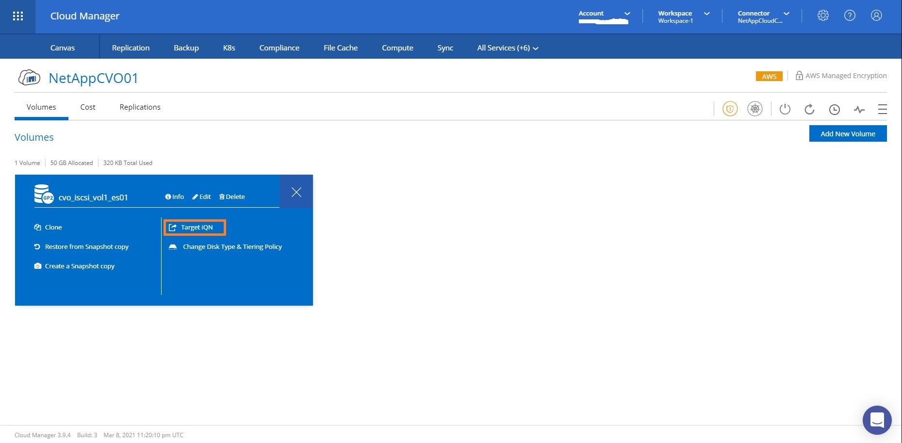
Task: Close the volume card with X
Action: point(296,192)
